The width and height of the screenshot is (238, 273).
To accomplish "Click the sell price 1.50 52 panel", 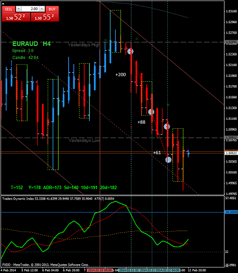I will point(16,17).
